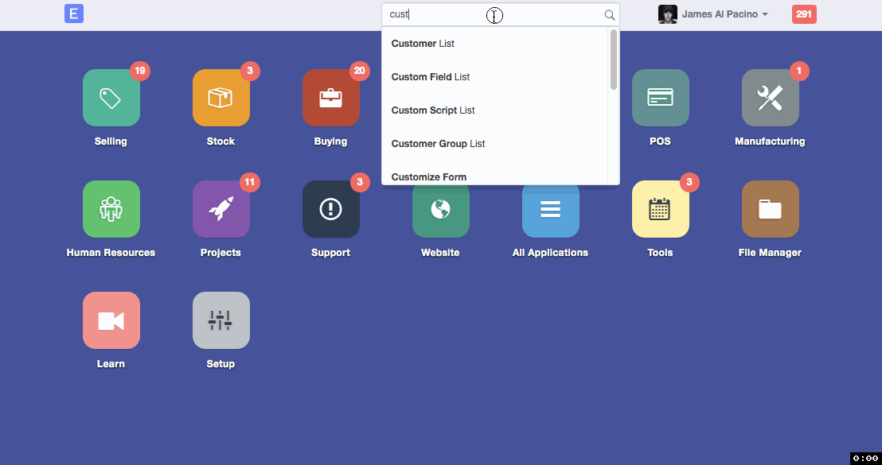Pick Customer Group List from results
The width and height of the screenshot is (882, 465).
(438, 144)
